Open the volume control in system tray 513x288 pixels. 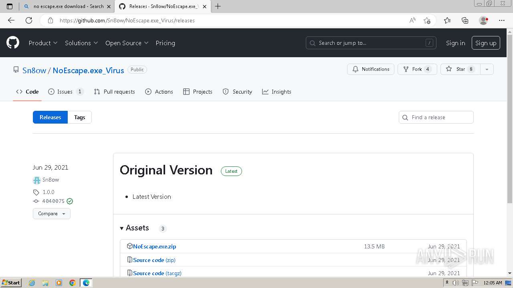[x=456, y=283]
